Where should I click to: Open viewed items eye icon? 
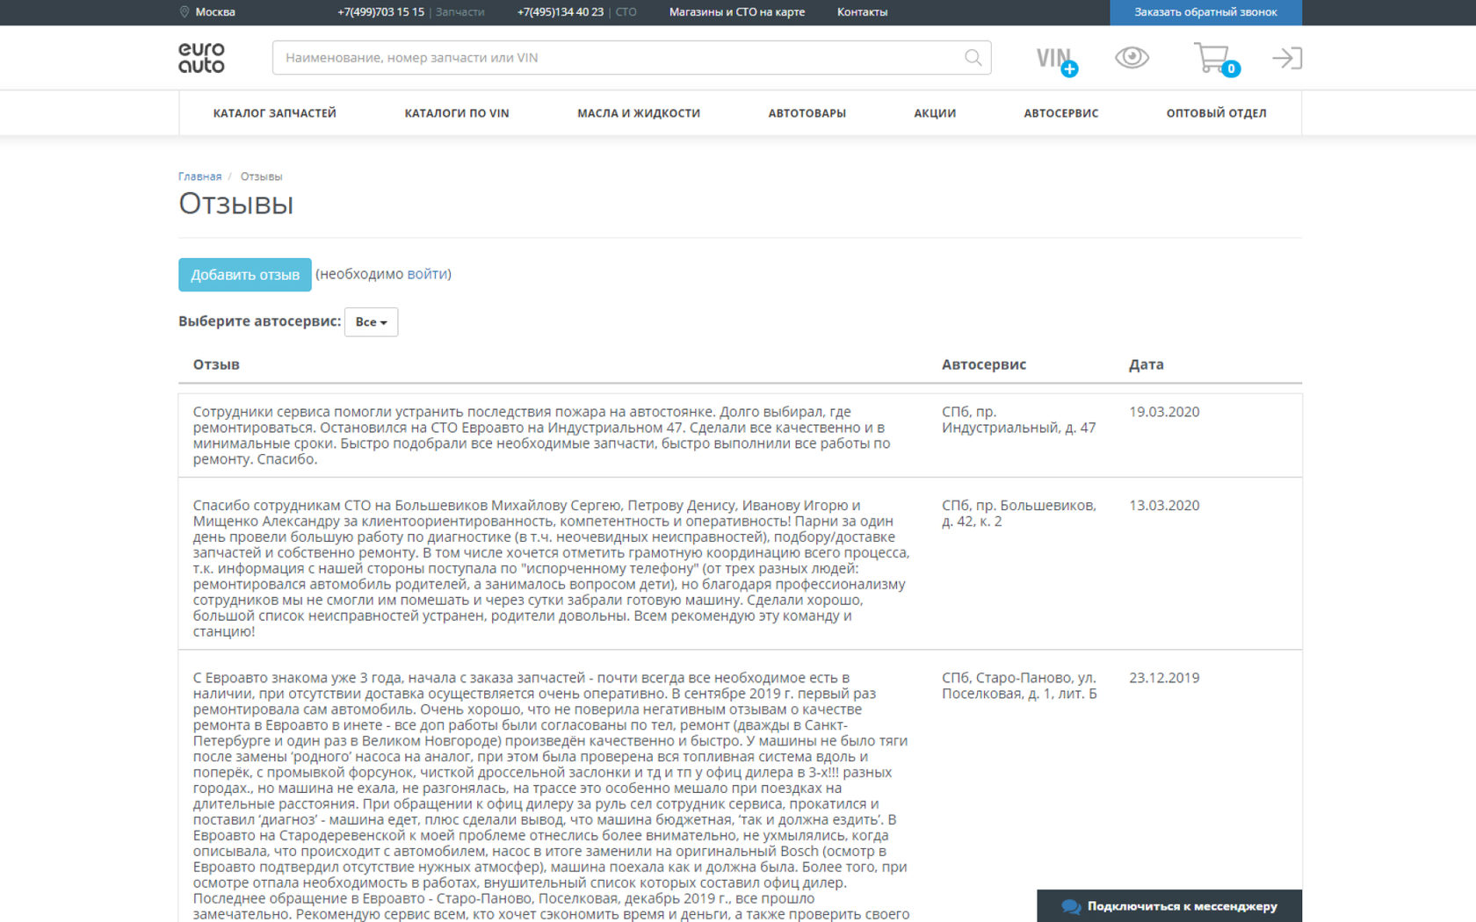click(x=1132, y=58)
